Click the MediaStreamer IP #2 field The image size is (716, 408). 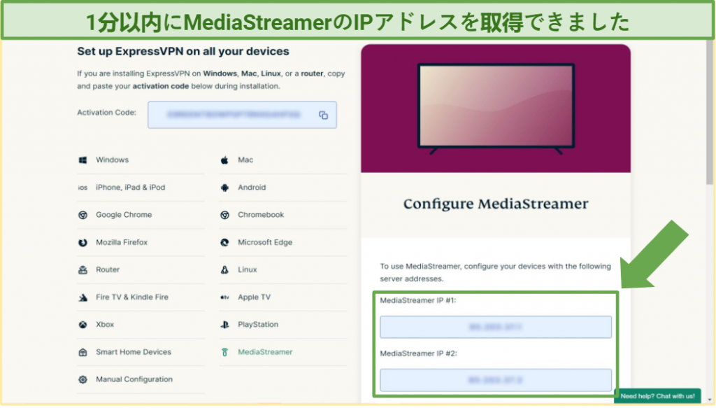point(496,381)
